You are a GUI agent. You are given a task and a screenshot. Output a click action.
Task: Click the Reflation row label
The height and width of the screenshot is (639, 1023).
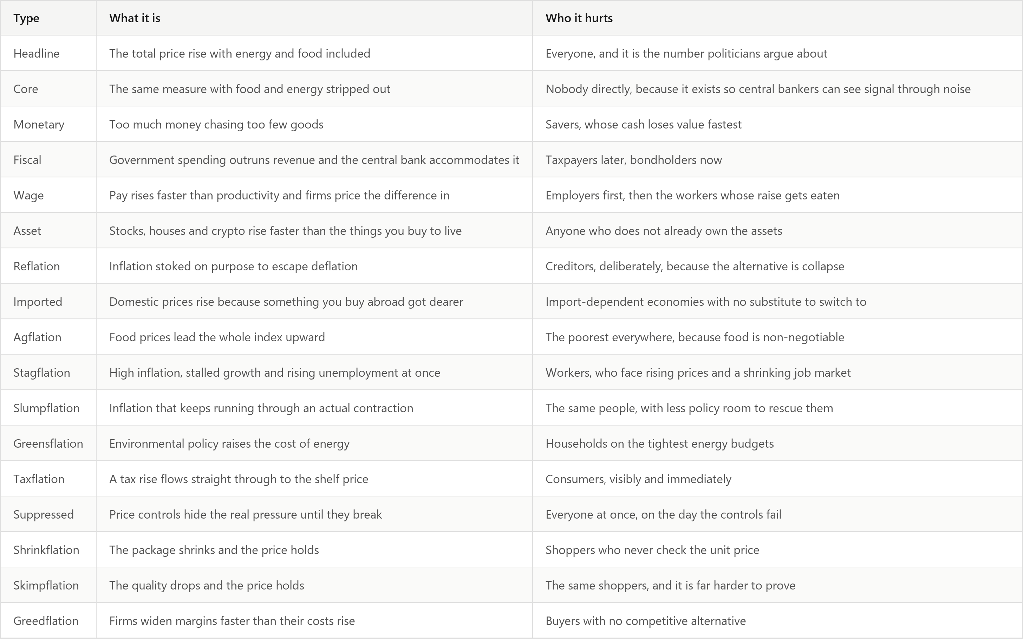click(x=37, y=266)
